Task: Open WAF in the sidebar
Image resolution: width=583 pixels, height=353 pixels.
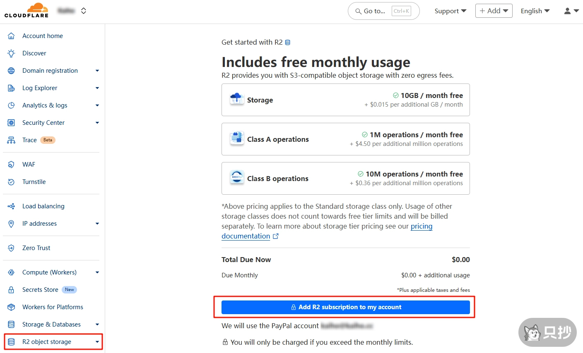Action: [29, 165]
